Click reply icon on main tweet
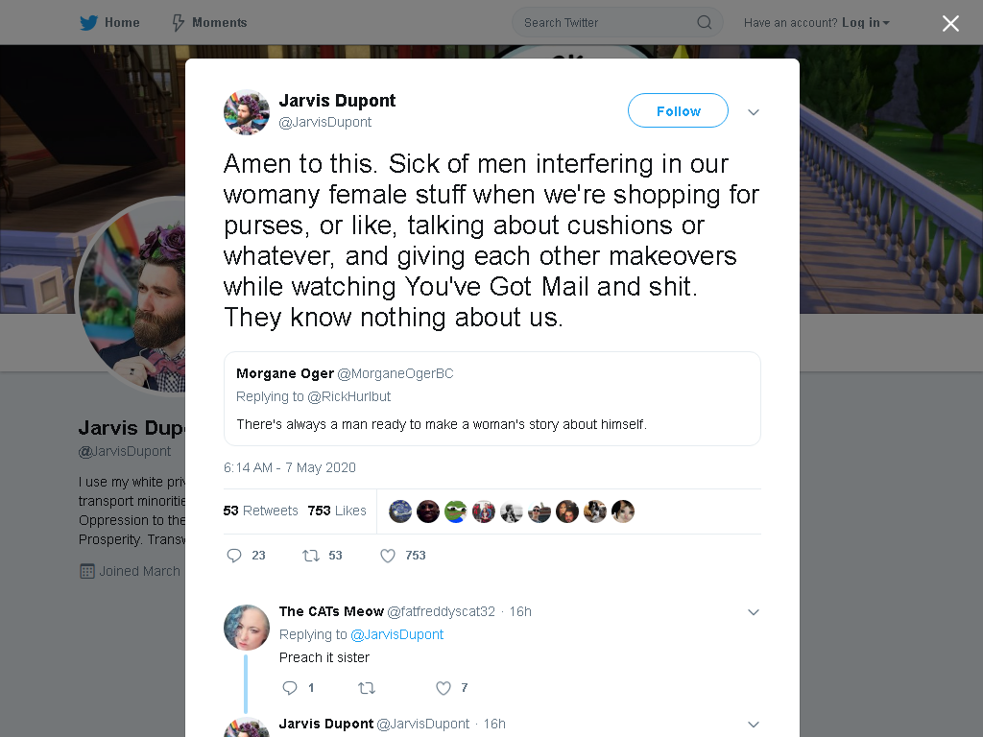 [x=234, y=556]
